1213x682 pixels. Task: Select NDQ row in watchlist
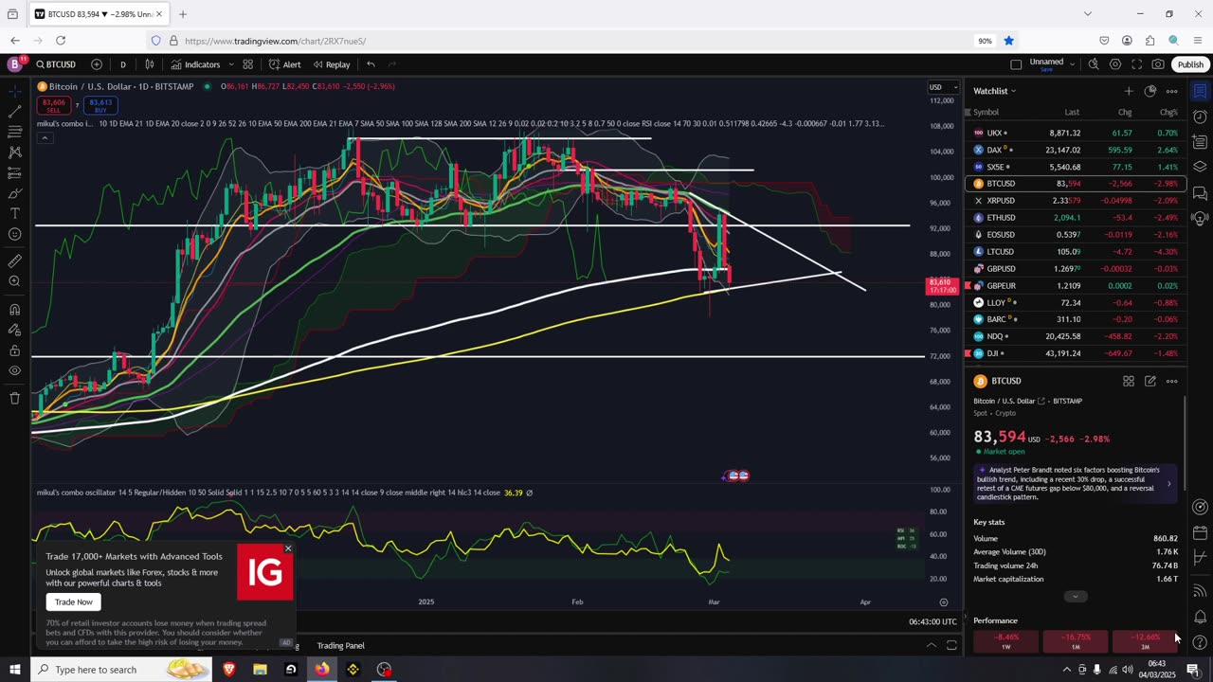1076,336
